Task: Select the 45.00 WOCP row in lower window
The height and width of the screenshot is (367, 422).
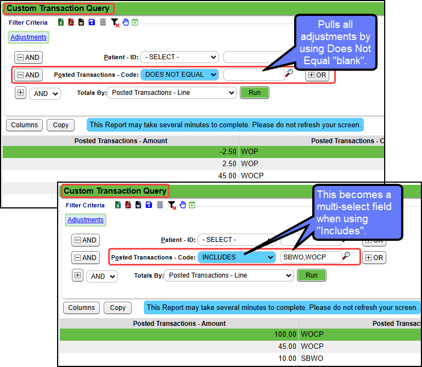Action: (x=240, y=346)
